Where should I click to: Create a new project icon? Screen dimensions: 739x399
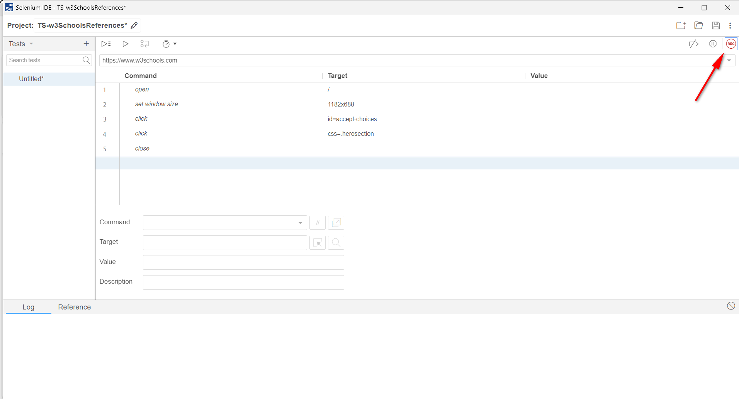coord(681,25)
